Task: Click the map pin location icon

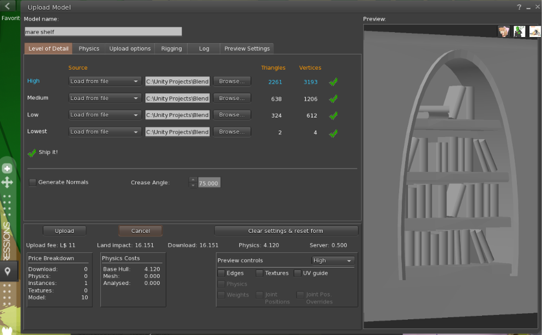Action: (7, 271)
